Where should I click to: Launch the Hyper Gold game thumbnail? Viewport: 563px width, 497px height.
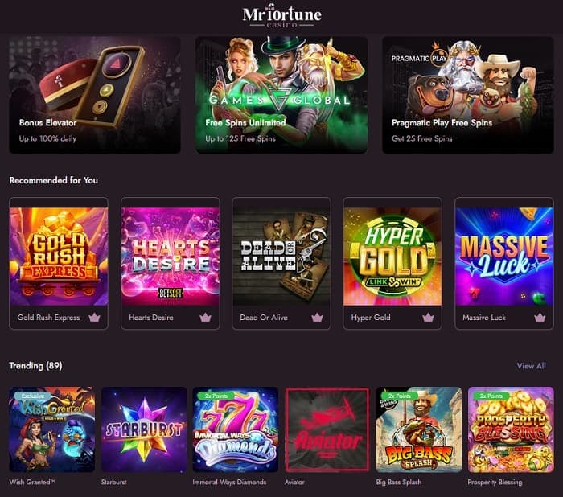click(x=392, y=257)
